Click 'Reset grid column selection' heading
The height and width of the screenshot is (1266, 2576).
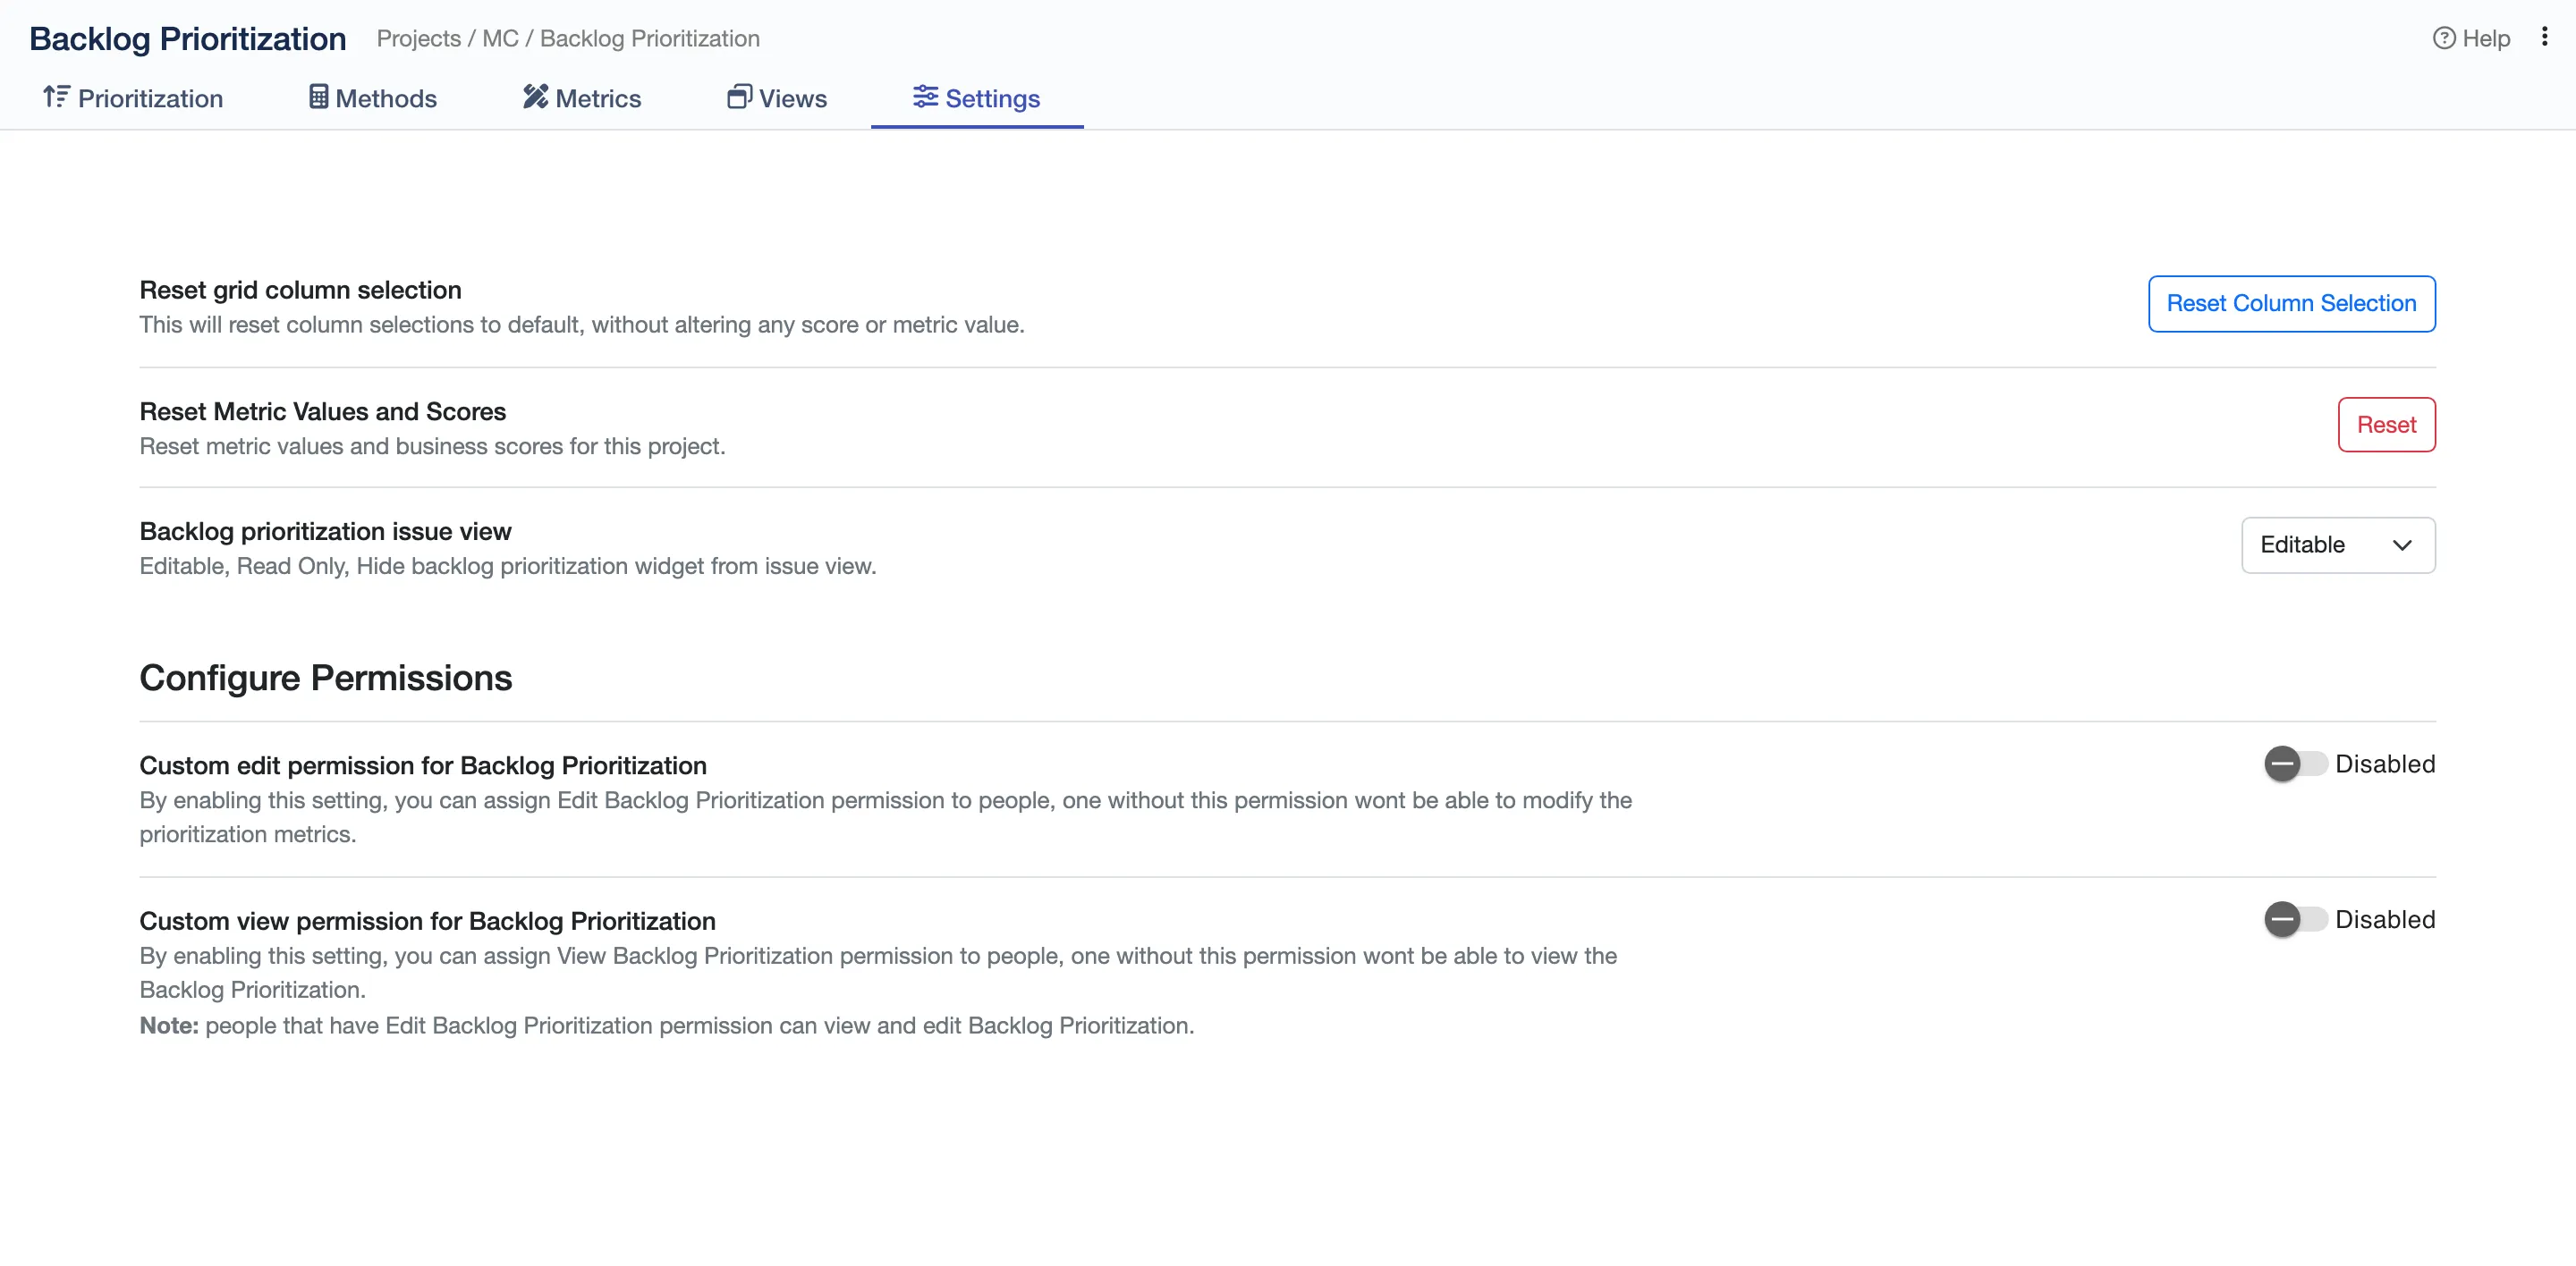tap(300, 290)
